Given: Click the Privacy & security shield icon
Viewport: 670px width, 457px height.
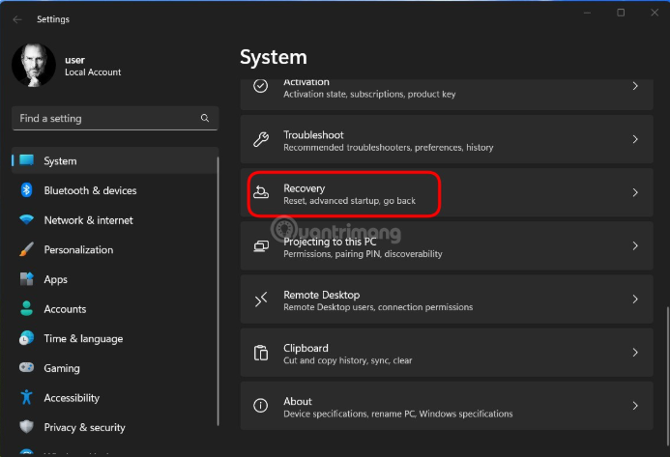Looking at the screenshot, I should click(27, 427).
